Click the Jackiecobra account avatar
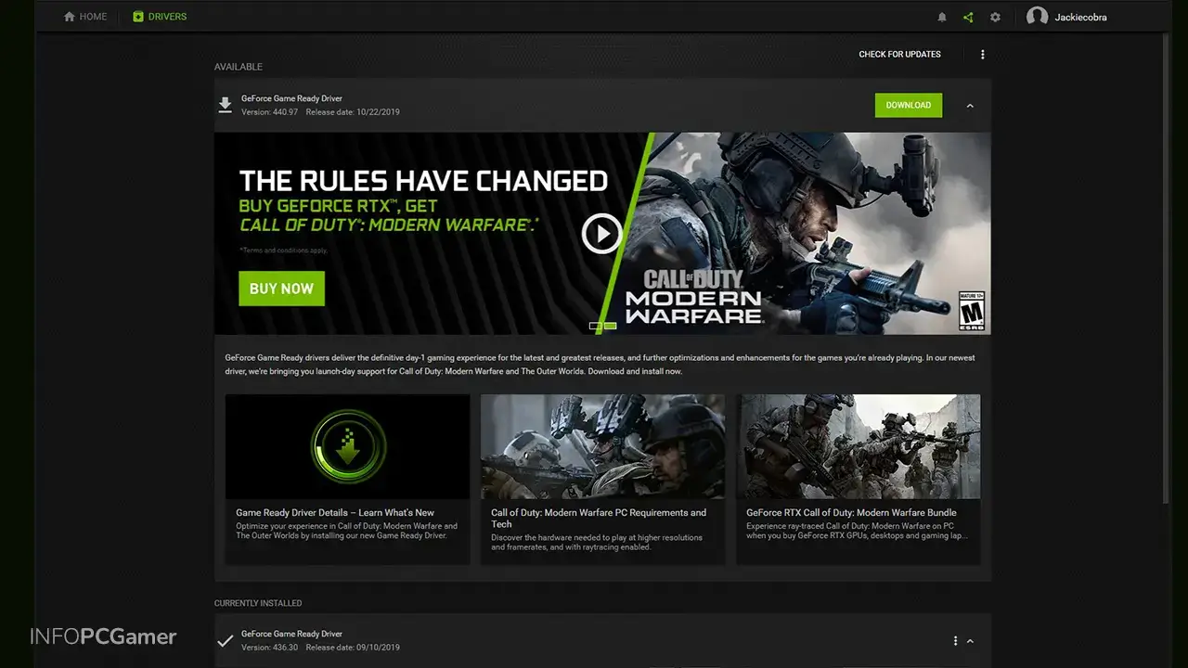The image size is (1188, 668). [x=1037, y=17]
